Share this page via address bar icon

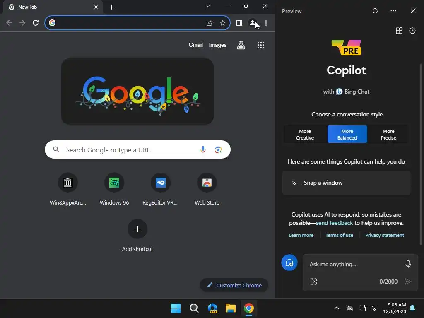point(209,23)
